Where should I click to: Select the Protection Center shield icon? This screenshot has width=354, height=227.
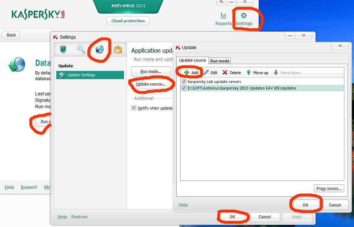point(63,49)
